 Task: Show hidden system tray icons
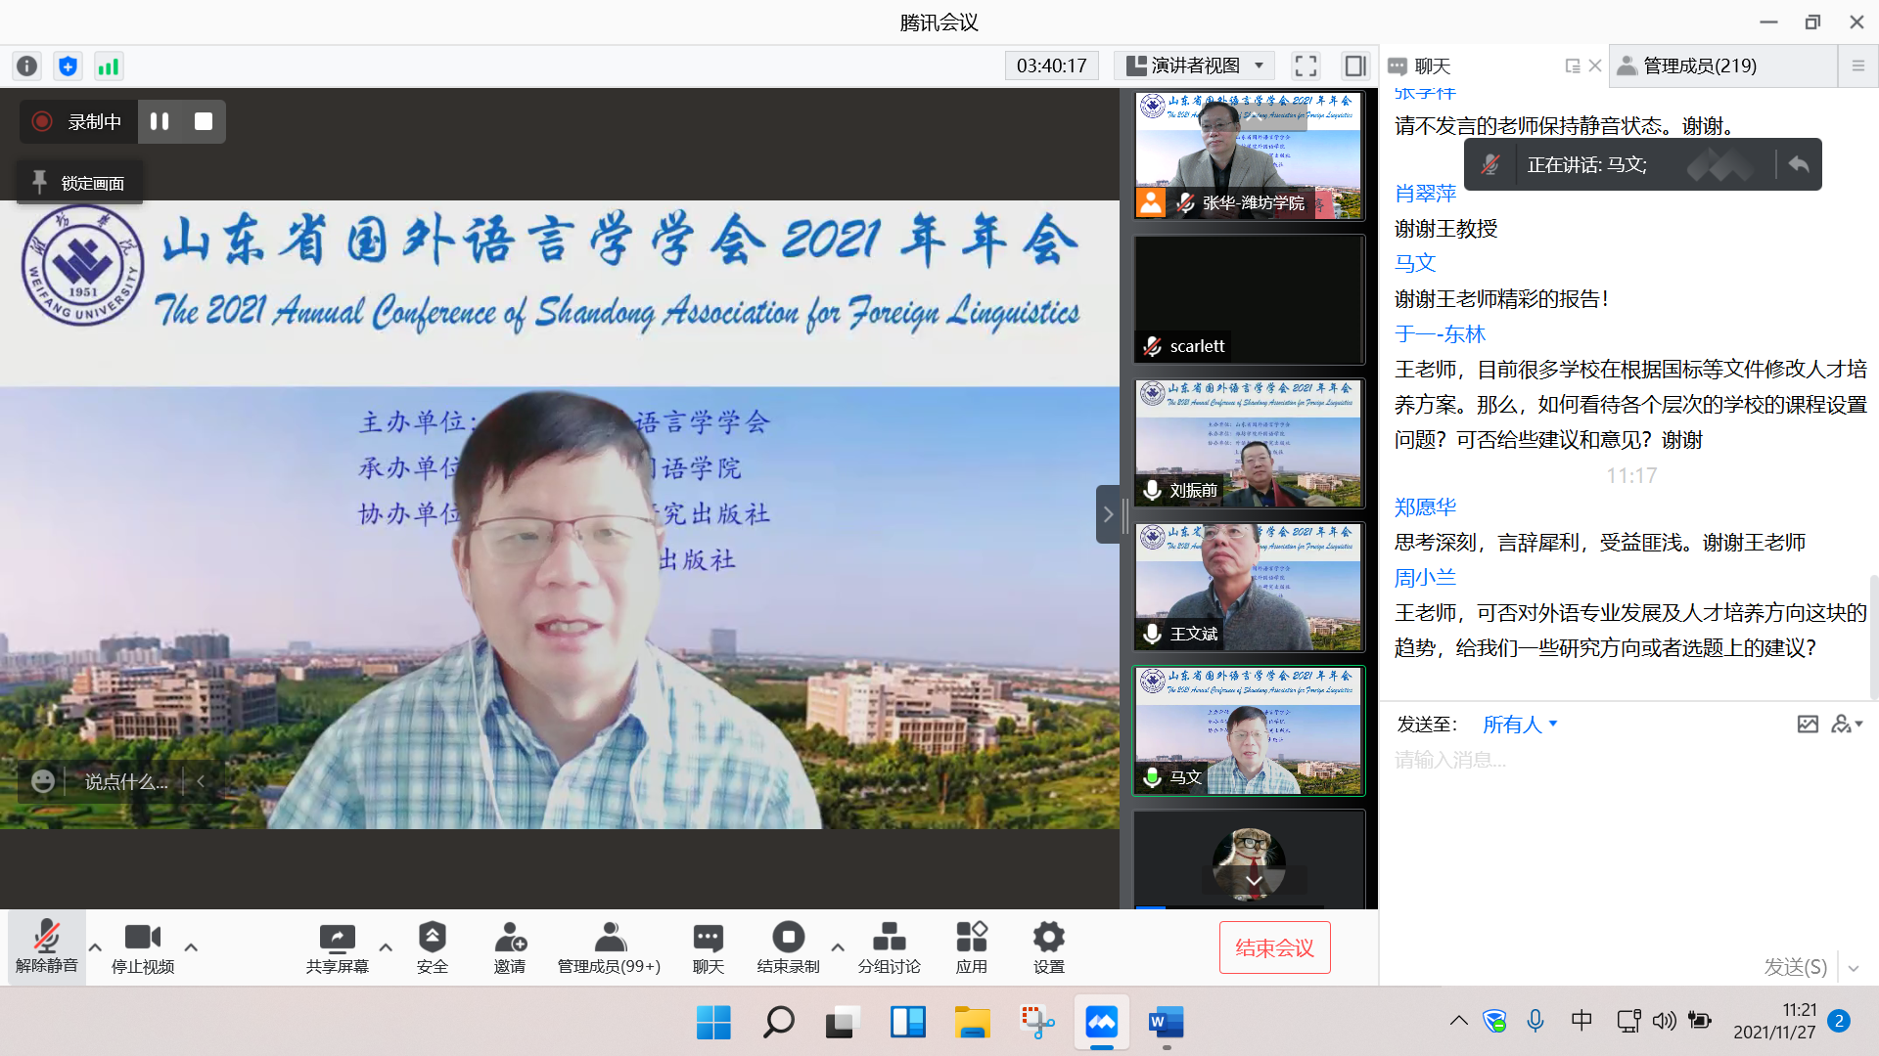[1458, 1021]
